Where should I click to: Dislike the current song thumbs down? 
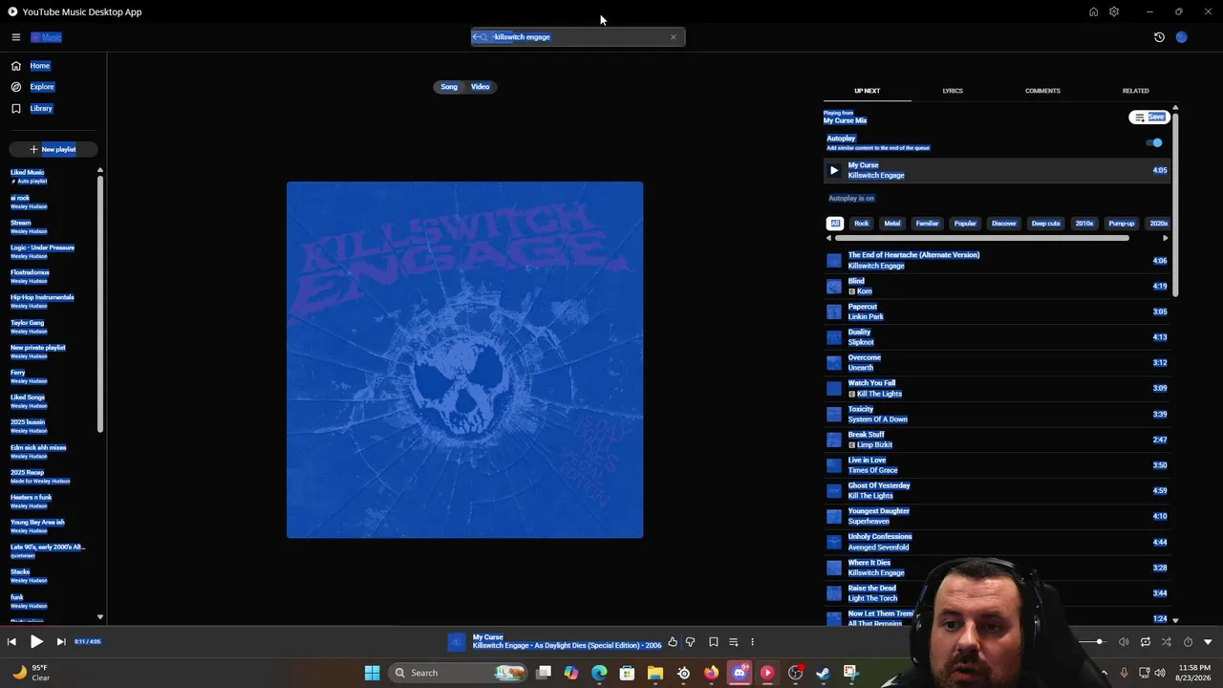pyautogui.click(x=690, y=642)
